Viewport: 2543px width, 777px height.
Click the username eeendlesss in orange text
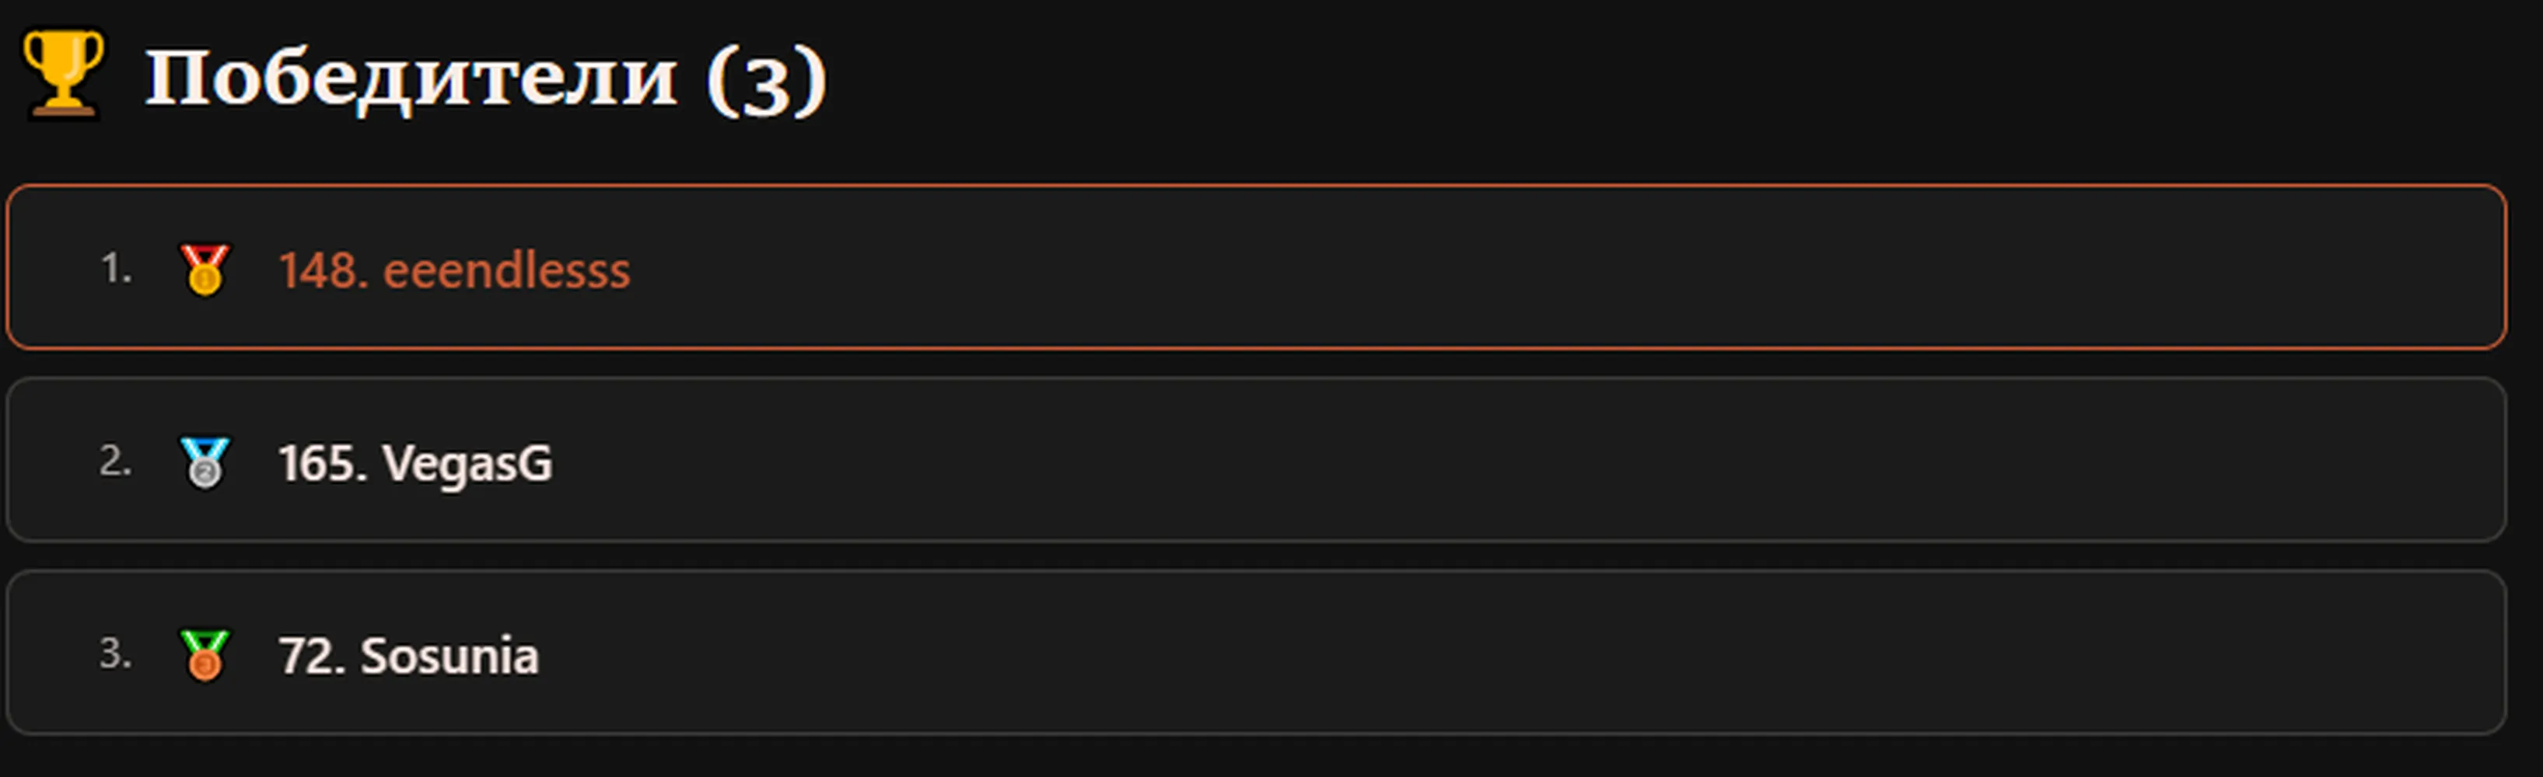[506, 270]
